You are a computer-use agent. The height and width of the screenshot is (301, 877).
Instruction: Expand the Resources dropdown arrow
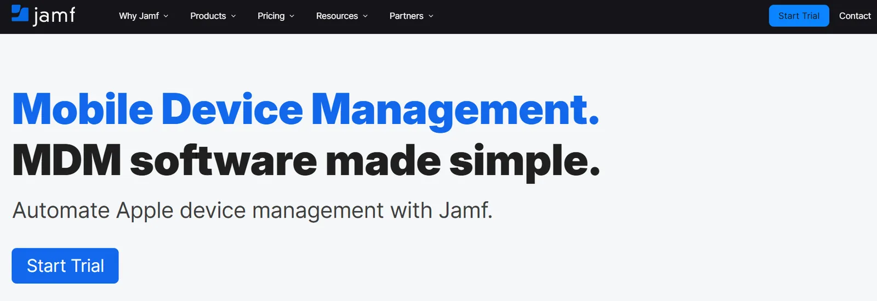tap(365, 16)
